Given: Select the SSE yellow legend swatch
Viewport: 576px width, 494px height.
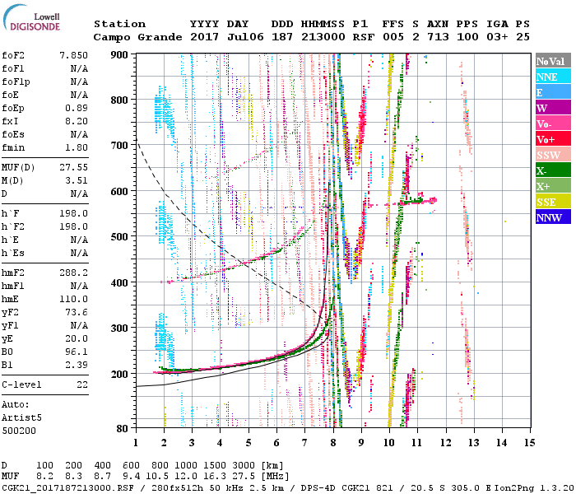Looking at the screenshot, I should (x=553, y=202).
